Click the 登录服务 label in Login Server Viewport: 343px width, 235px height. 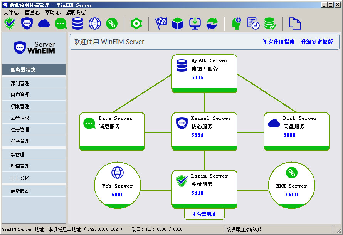(x=202, y=184)
